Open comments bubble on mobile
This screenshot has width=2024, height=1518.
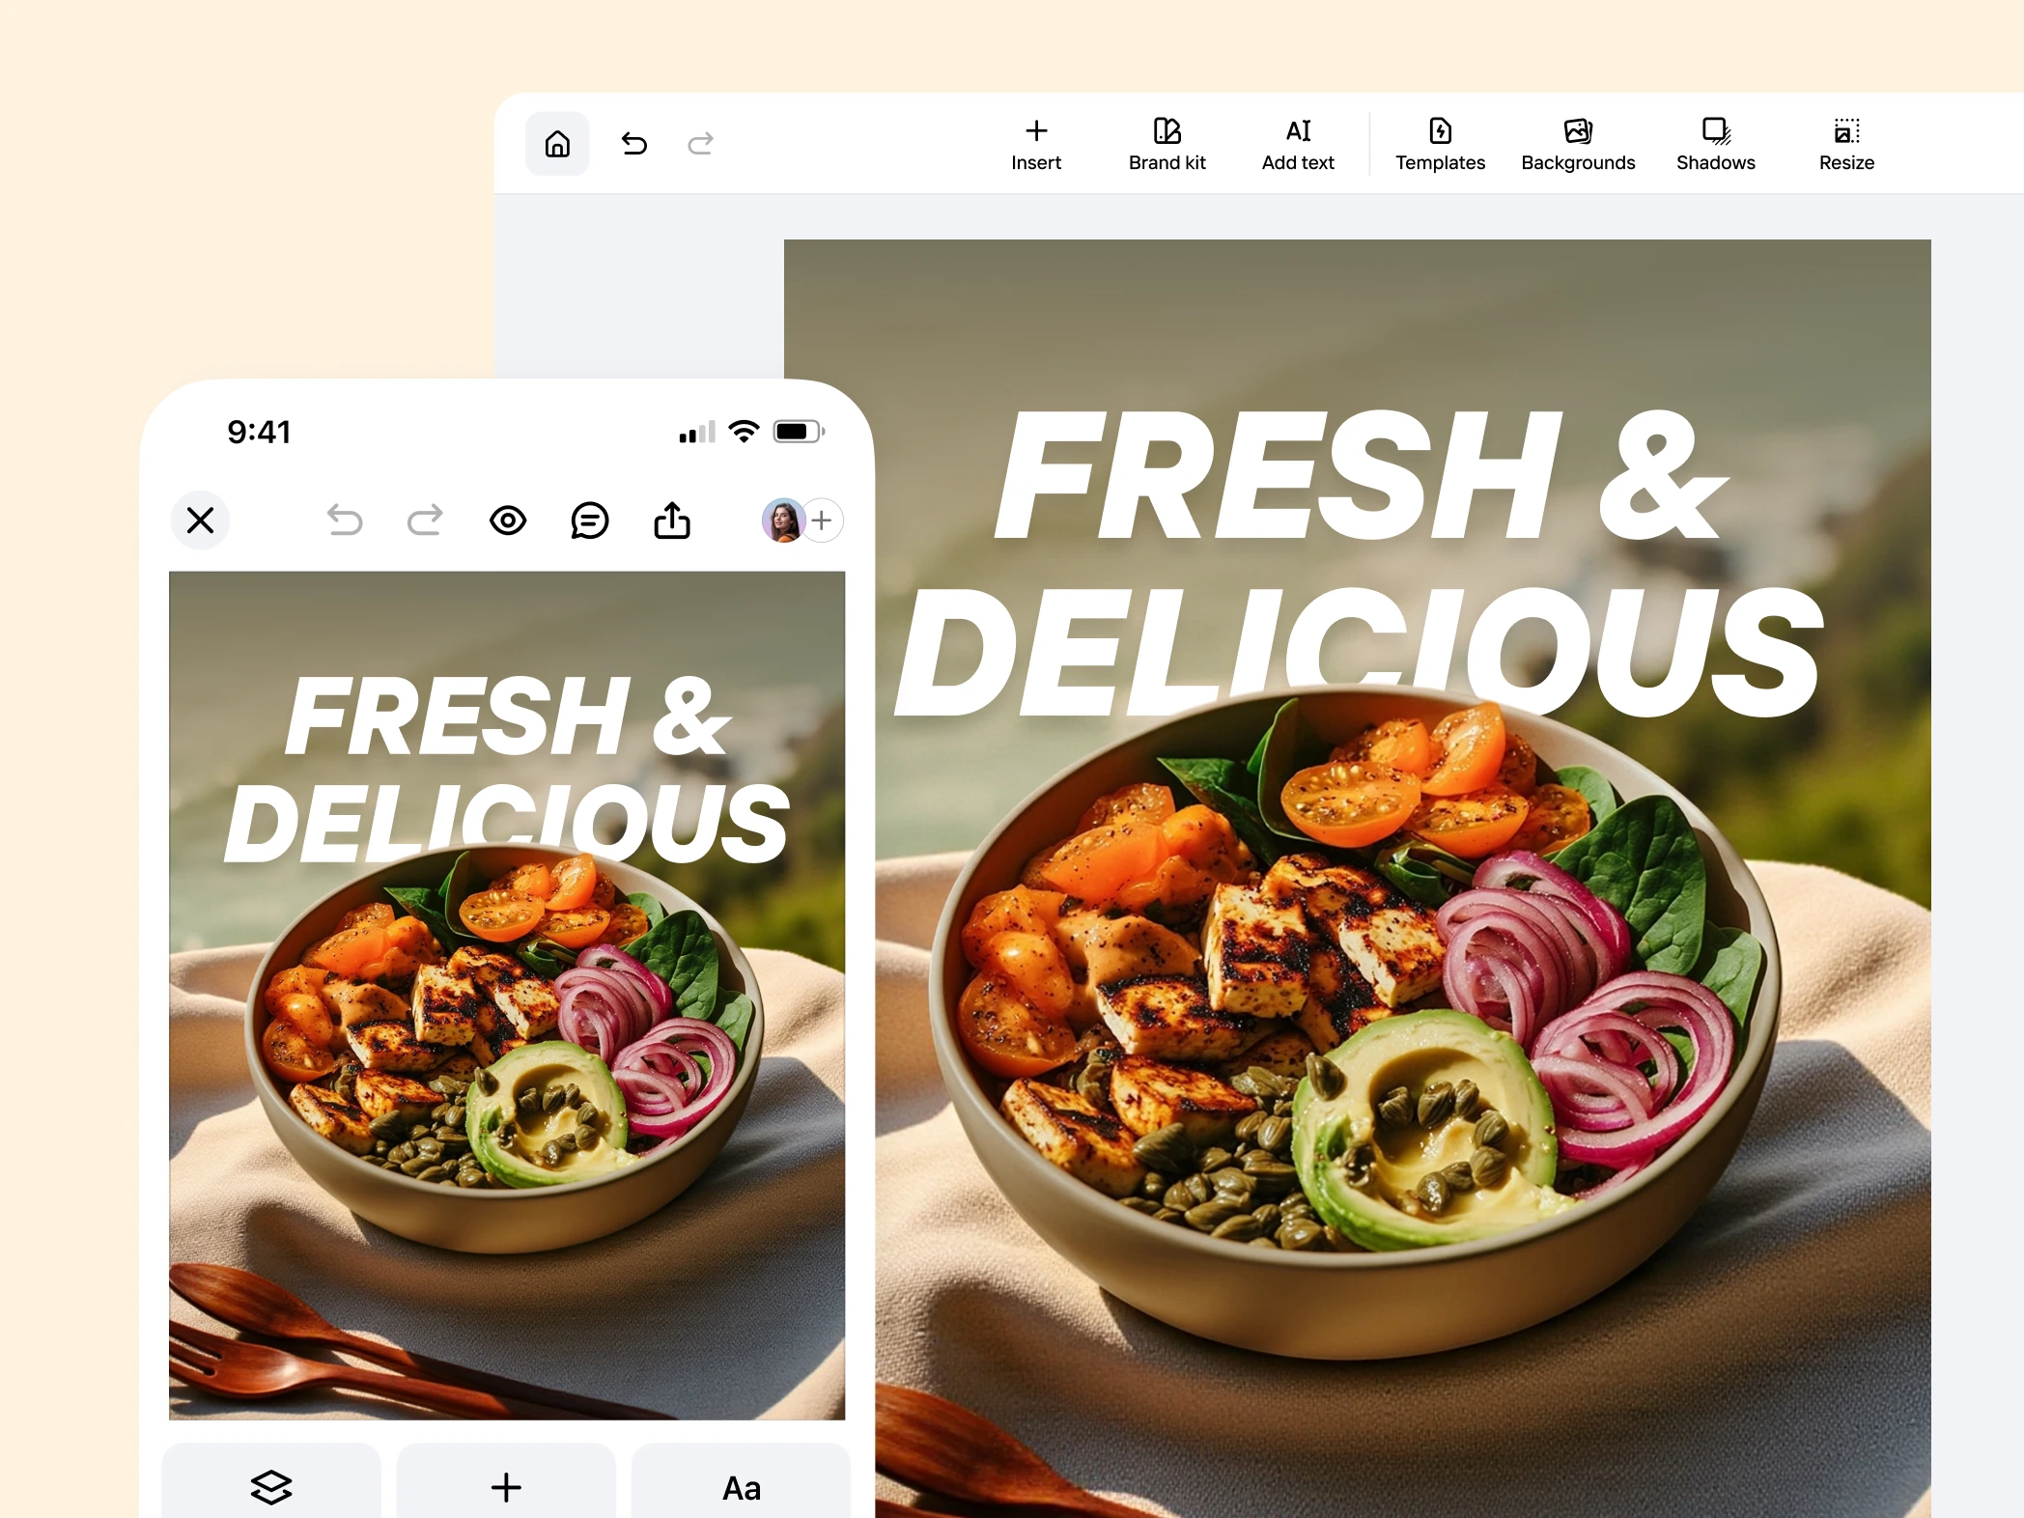(589, 520)
